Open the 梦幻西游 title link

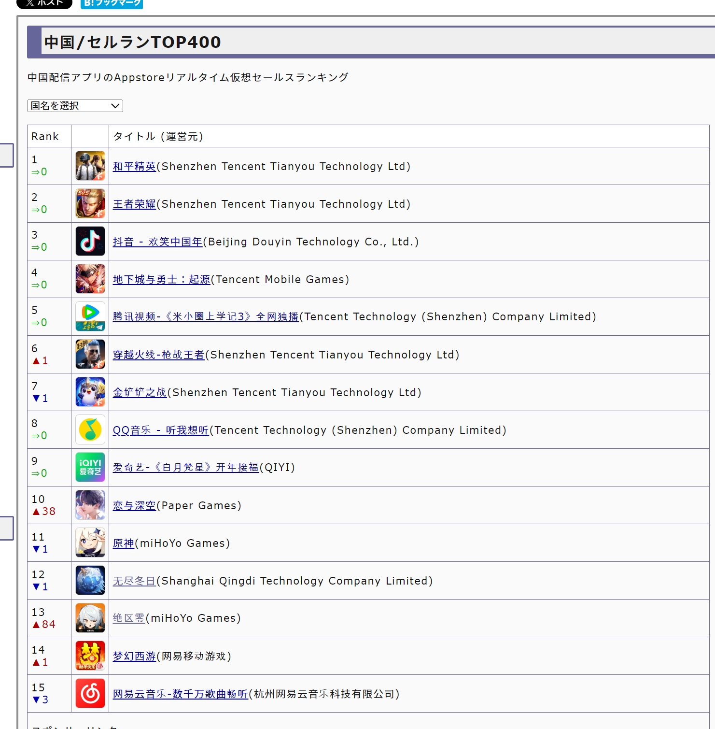134,657
